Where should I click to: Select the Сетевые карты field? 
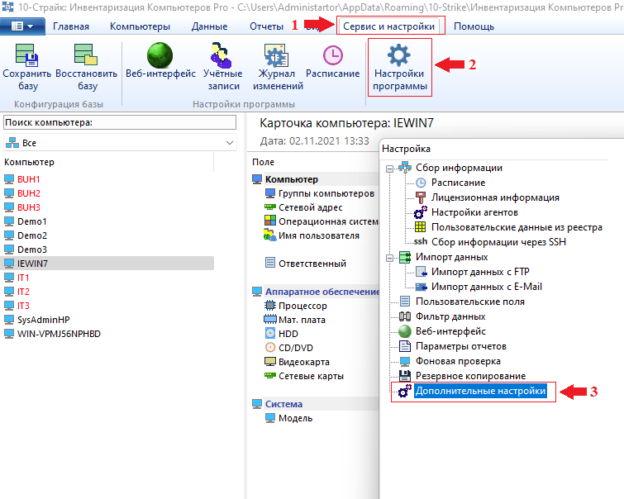point(311,376)
